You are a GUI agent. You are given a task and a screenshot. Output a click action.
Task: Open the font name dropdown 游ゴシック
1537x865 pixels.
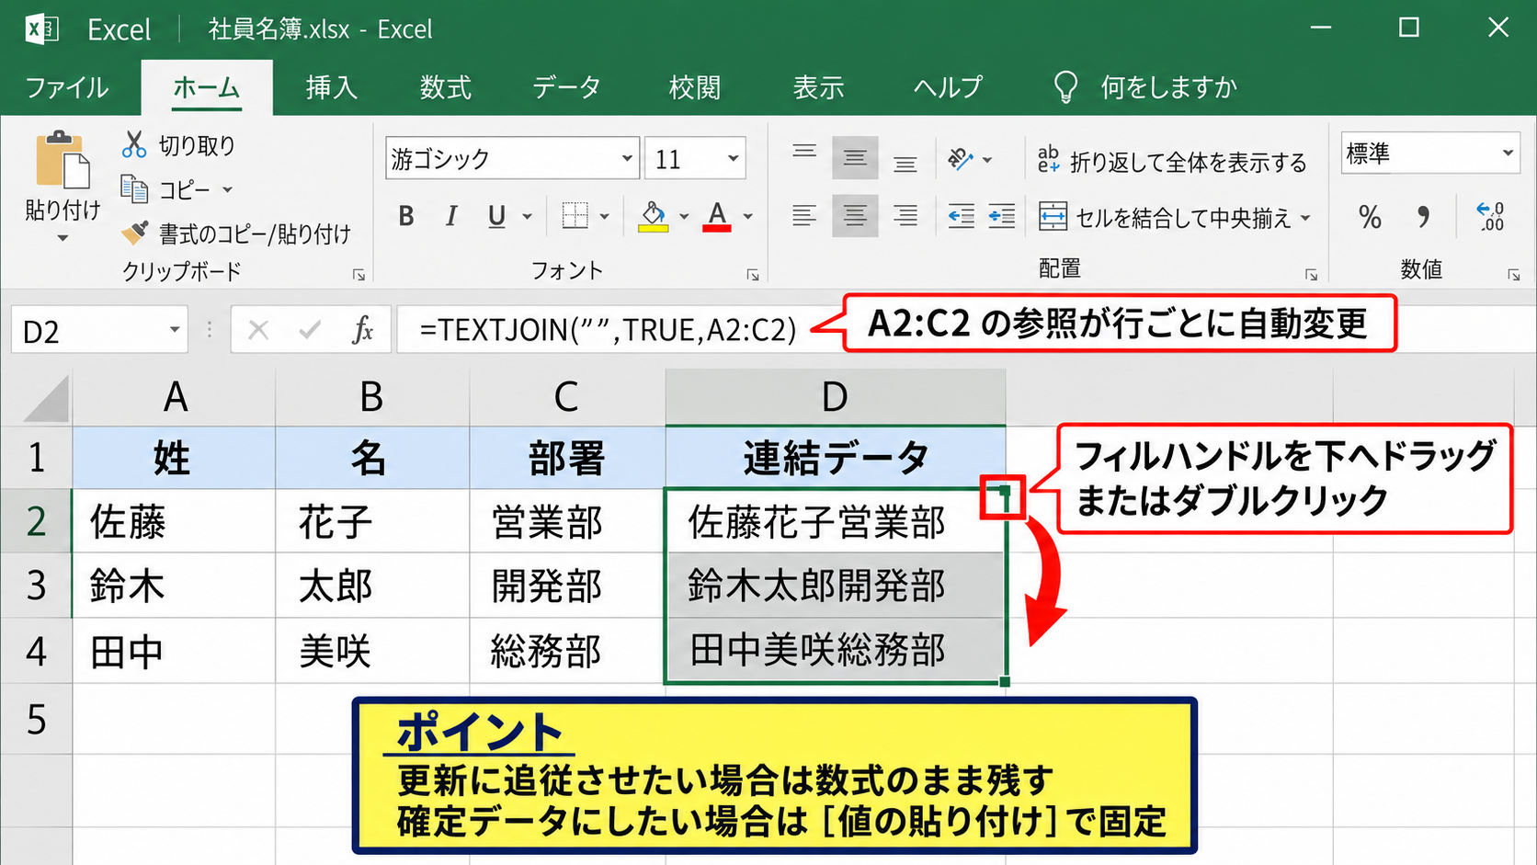(627, 158)
